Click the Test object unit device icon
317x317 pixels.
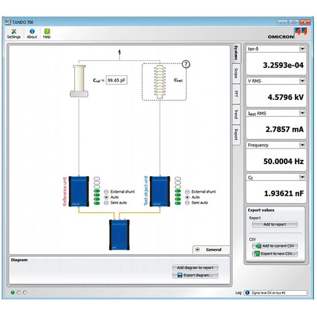(160, 191)
